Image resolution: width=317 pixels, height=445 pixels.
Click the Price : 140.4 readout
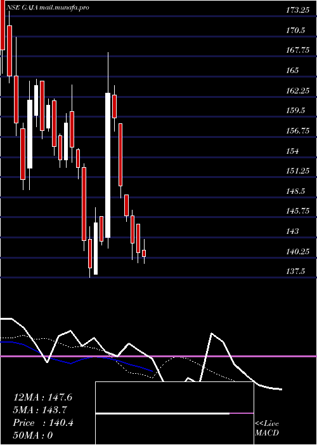pyautogui.click(x=43, y=423)
